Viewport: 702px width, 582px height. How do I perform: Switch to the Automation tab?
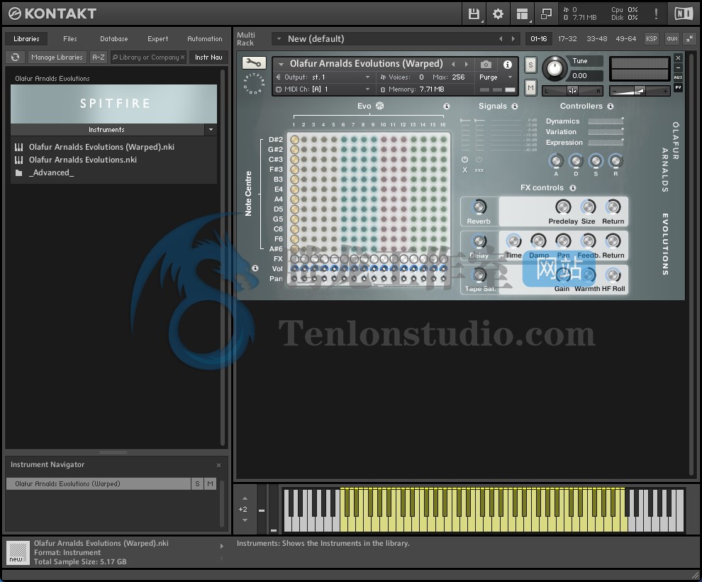tap(205, 39)
